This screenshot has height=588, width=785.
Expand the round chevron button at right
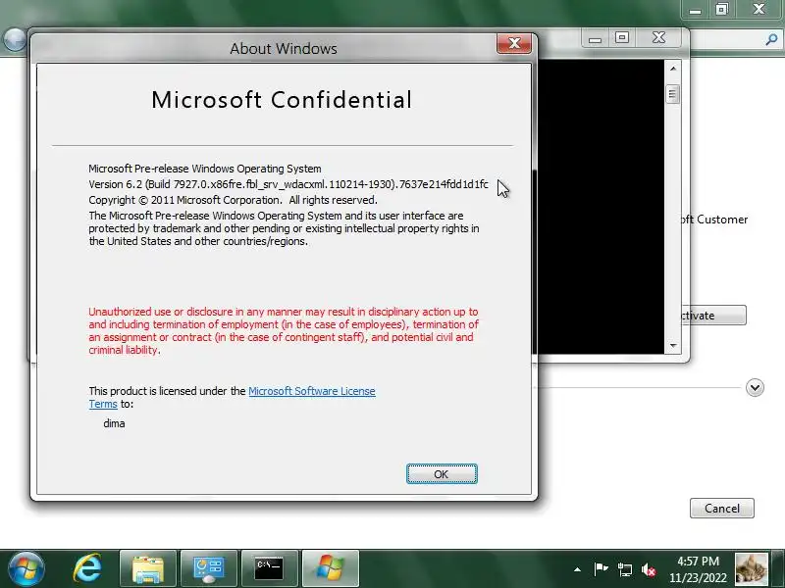point(755,387)
